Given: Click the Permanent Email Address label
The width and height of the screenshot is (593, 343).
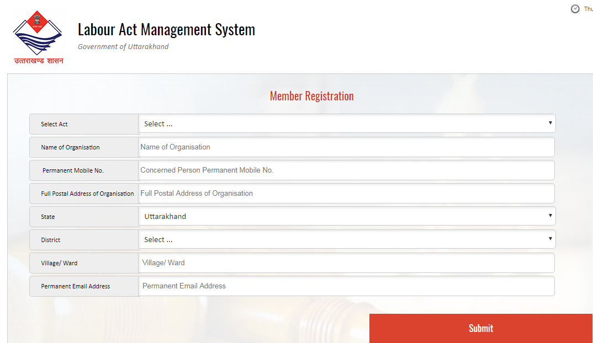Looking at the screenshot, I should tap(75, 287).
